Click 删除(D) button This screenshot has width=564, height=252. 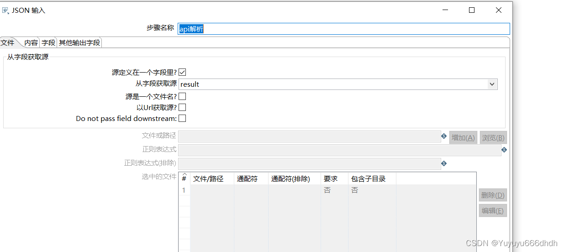(x=493, y=195)
